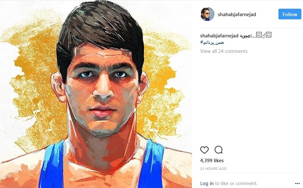Click the last unrendered emoji box in caption
The width and height of the screenshot is (303, 188).
pos(269,35)
